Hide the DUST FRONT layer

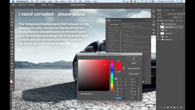click(158, 27)
